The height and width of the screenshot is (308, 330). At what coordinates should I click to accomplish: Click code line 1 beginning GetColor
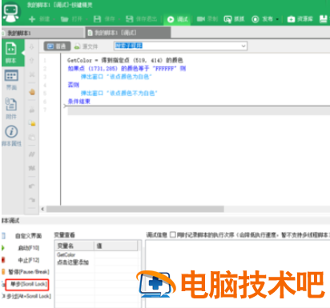(x=125, y=60)
